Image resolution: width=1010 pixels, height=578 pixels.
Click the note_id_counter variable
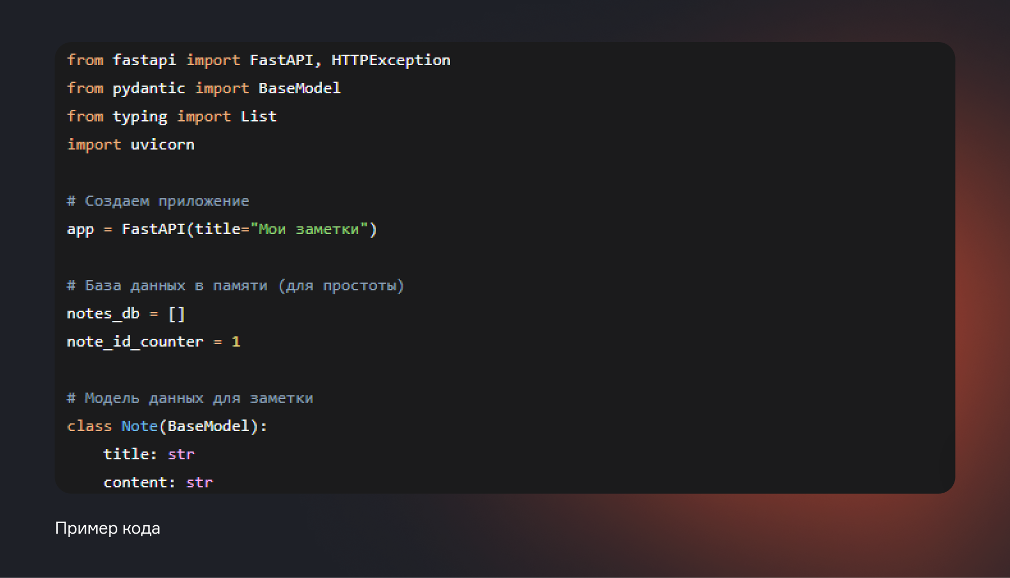pyautogui.click(x=135, y=342)
